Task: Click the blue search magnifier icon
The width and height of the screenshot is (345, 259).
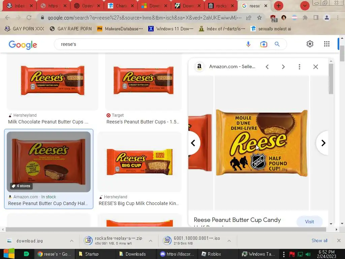Action: point(277,44)
